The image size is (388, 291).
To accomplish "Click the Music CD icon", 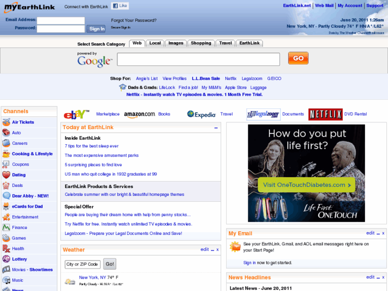I will click(x=6, y=280).
